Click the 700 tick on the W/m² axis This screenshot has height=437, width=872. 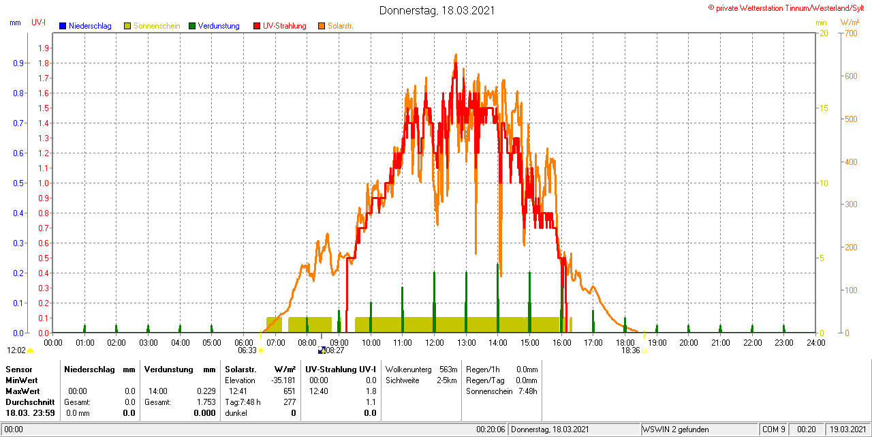pos(850,33)
